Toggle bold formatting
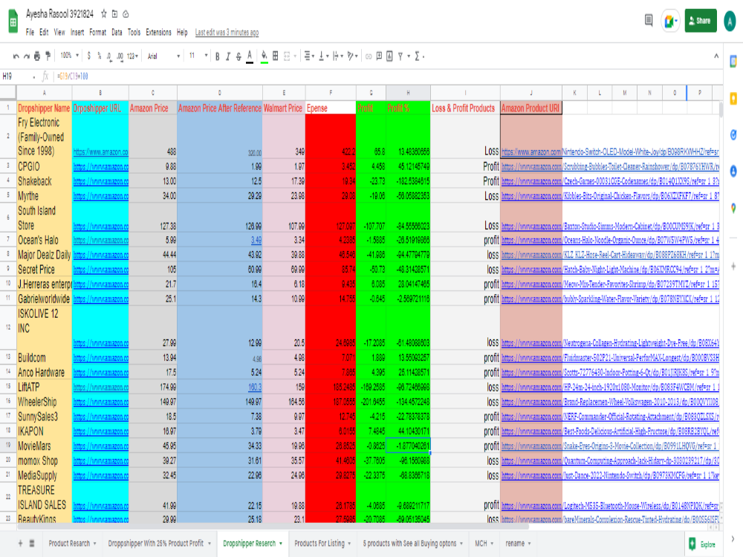743x557 pixels. [x=217, y=56]
